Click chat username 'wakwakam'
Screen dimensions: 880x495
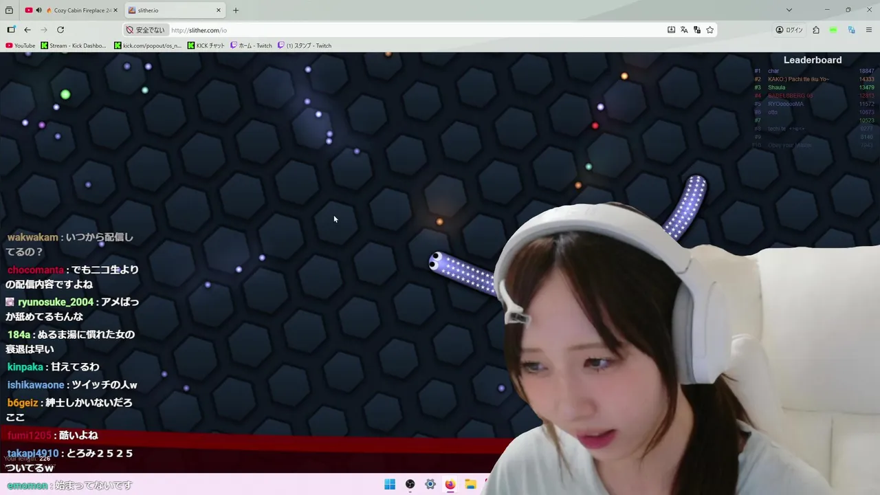(32, 237)
